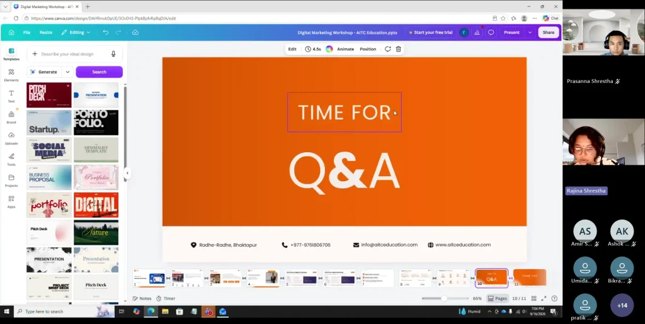This screenshot has width=645, height=324.
Task: Open the File menu
Action: coord(26,33)
